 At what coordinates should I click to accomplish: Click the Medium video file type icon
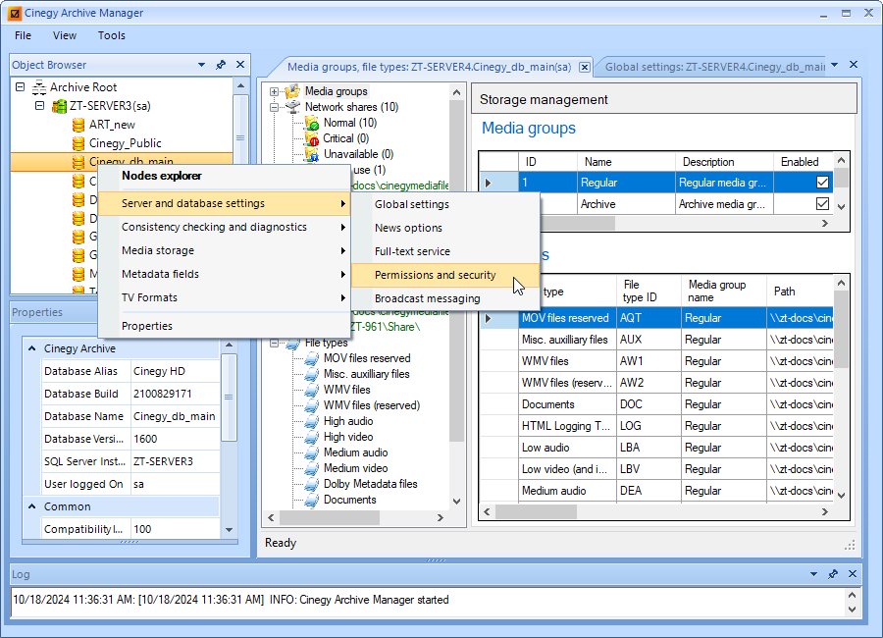click(311, 468)
